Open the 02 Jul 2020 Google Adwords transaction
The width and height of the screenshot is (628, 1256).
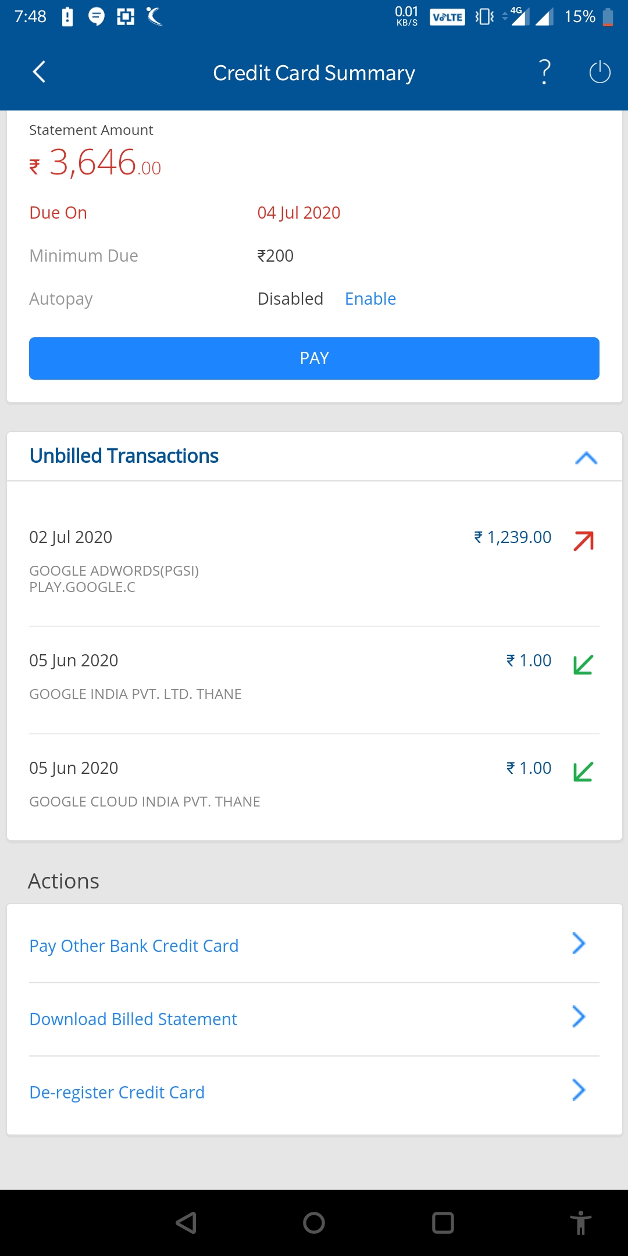[x=314, y=561]
